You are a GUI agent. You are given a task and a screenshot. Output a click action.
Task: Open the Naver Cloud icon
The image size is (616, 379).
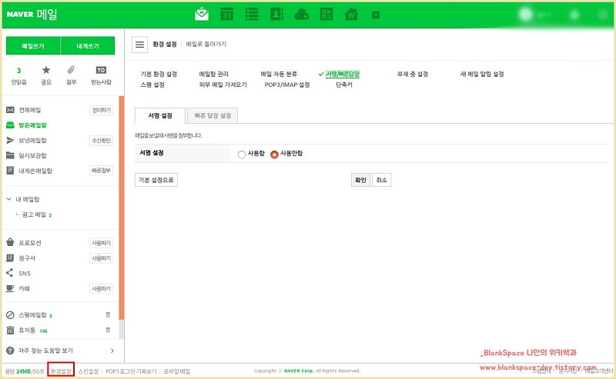click(301, 15)
